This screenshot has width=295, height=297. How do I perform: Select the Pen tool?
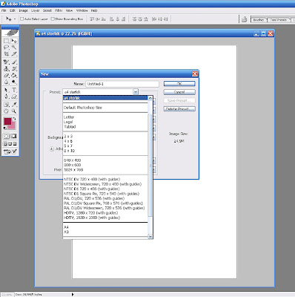click(7, 97)
